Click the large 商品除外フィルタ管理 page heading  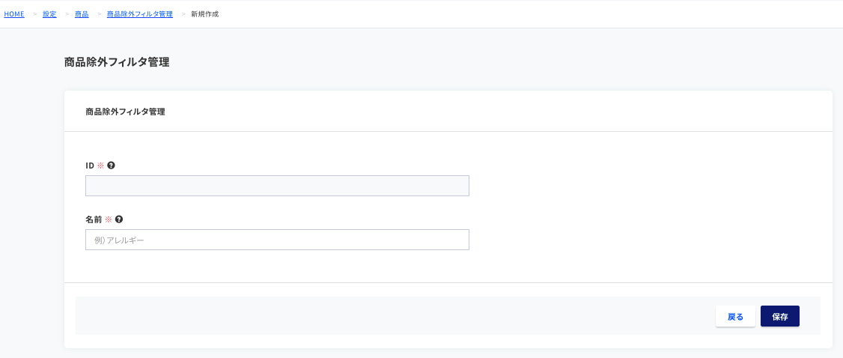(x=118, y=63)
